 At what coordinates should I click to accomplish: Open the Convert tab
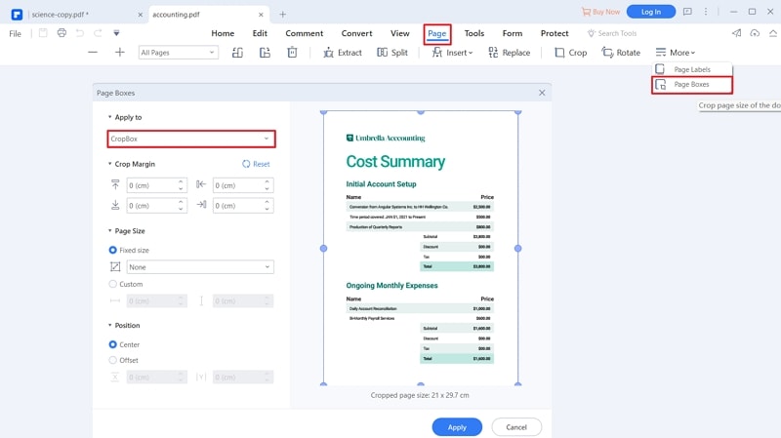click(356, 33)
